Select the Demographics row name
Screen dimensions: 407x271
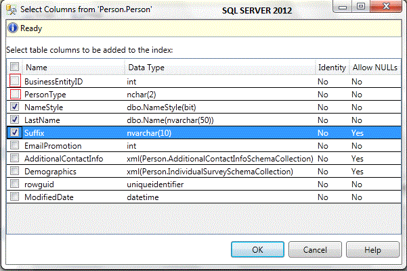[50, 172]
